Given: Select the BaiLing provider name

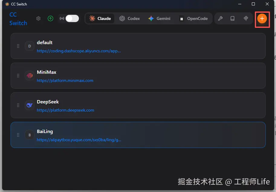Looking at the screenshot, I should point(45,132).
